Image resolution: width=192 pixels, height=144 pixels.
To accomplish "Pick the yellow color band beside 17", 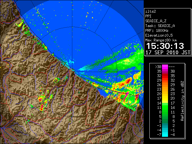I will click(165, 98).
